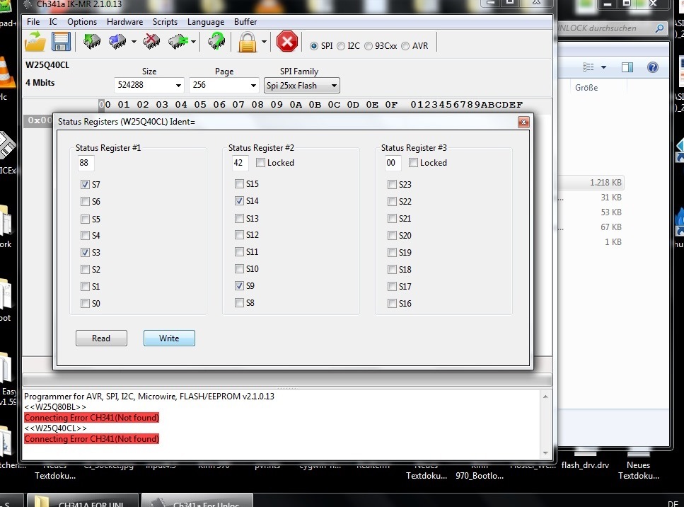Click the Status Register #1 value field

pos(86,163)
